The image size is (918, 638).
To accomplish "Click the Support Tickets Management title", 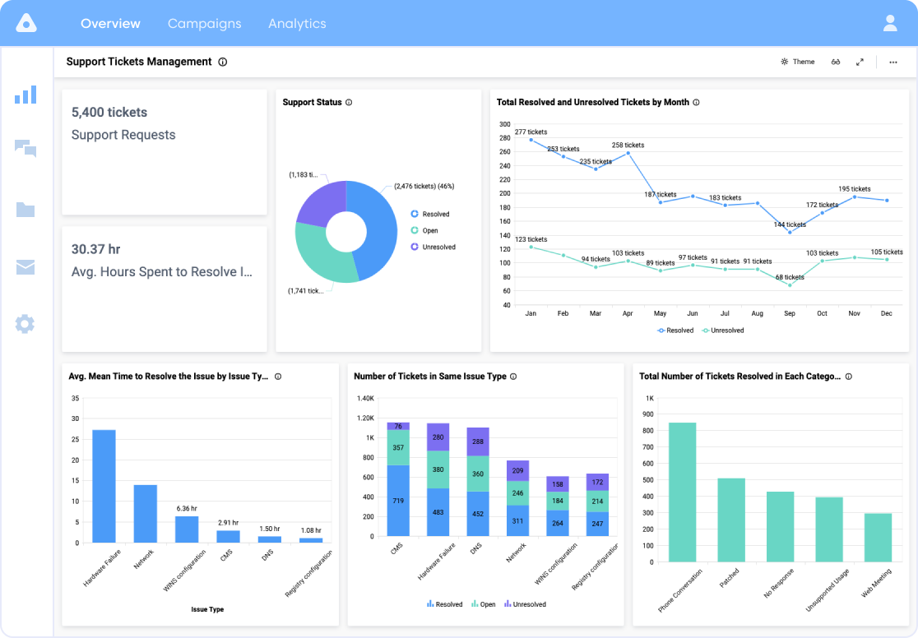I will [139, 62].
